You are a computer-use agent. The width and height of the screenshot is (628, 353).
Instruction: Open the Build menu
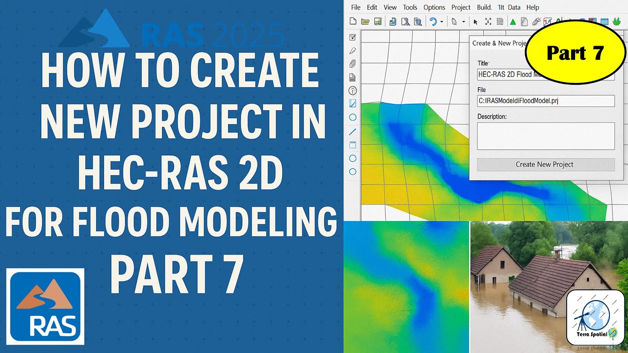(484, 7)
